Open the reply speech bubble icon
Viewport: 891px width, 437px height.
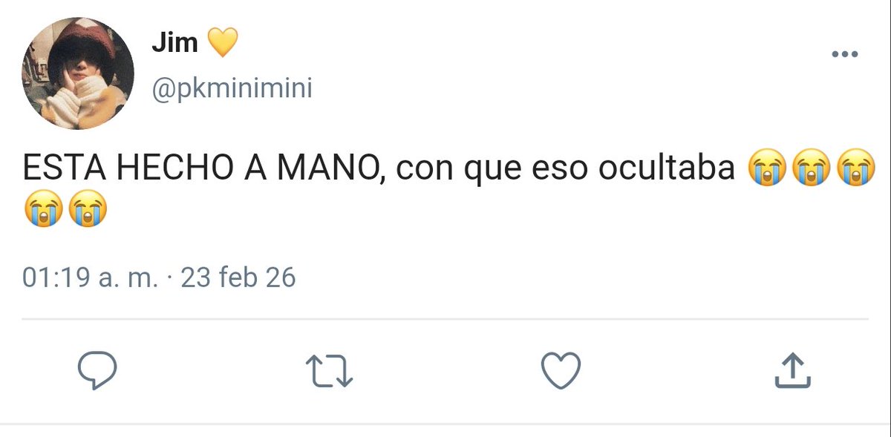98,371
